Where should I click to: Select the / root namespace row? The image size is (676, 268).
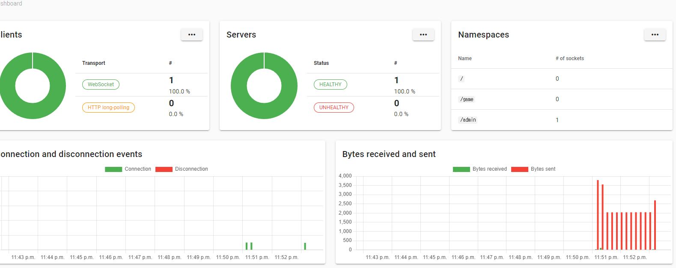[x=562, y=79]
